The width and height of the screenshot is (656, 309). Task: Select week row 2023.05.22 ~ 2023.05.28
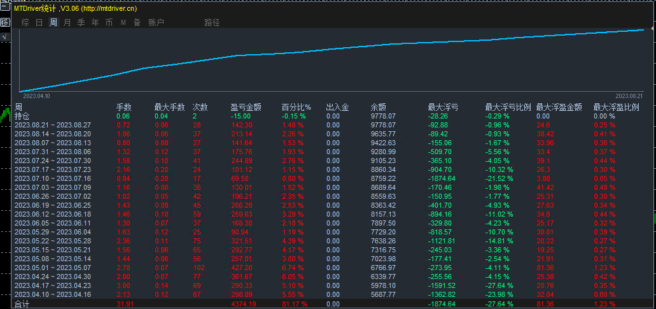tap(333, 241)
